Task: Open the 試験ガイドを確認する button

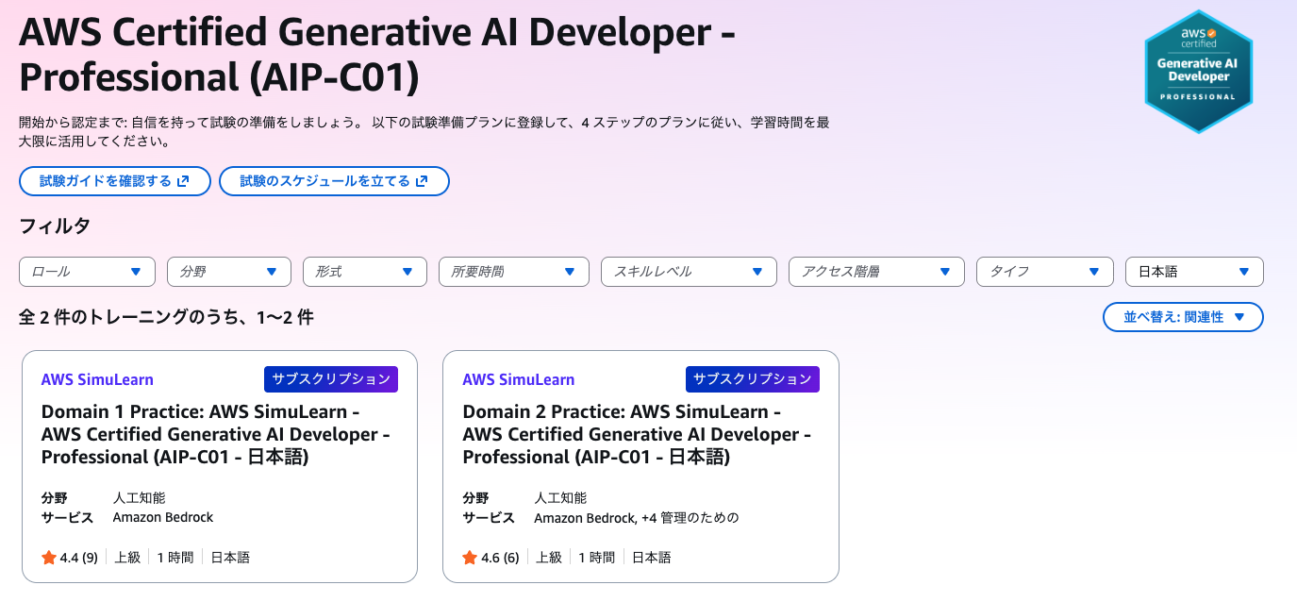Action: pos(115,181)
